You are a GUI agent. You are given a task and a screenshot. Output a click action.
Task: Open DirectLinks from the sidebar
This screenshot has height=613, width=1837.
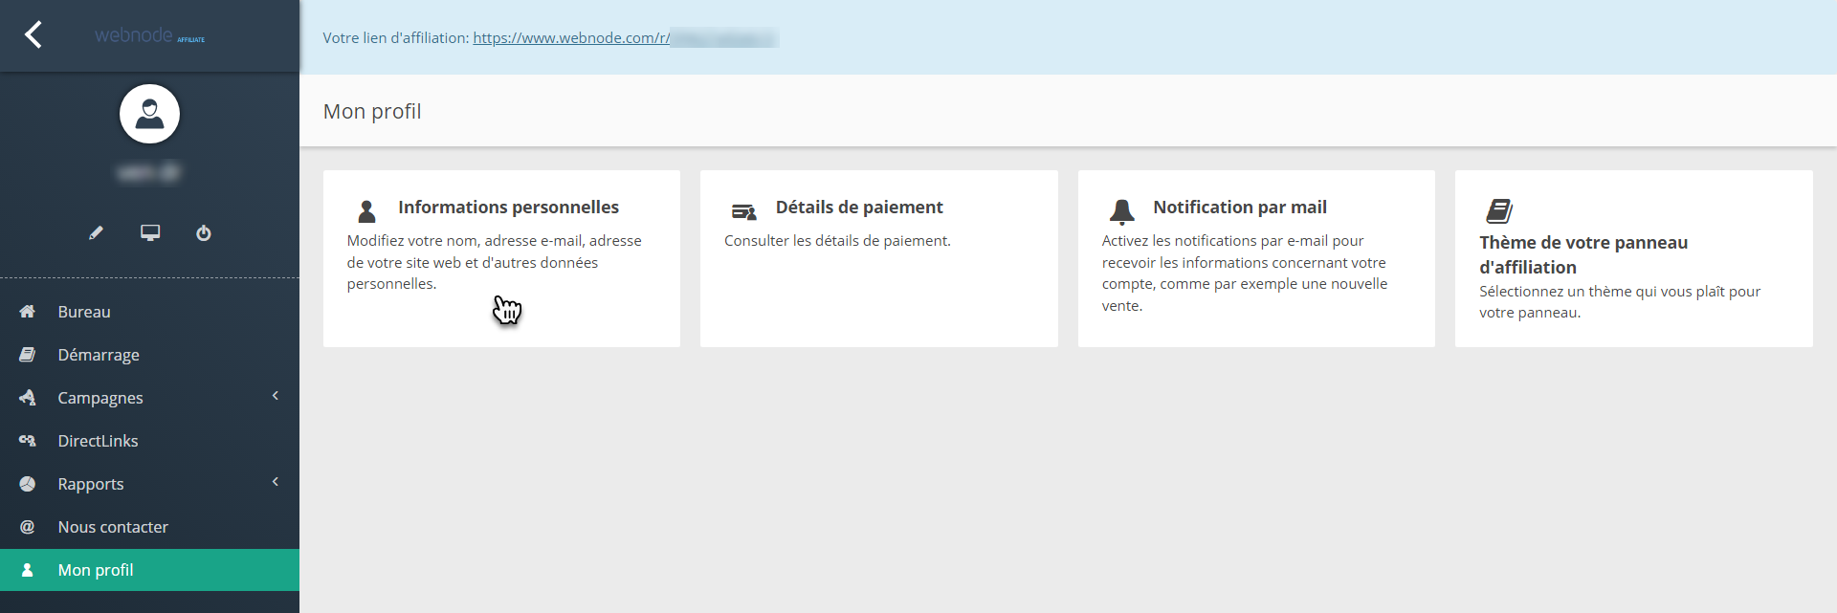pos(98,441)
